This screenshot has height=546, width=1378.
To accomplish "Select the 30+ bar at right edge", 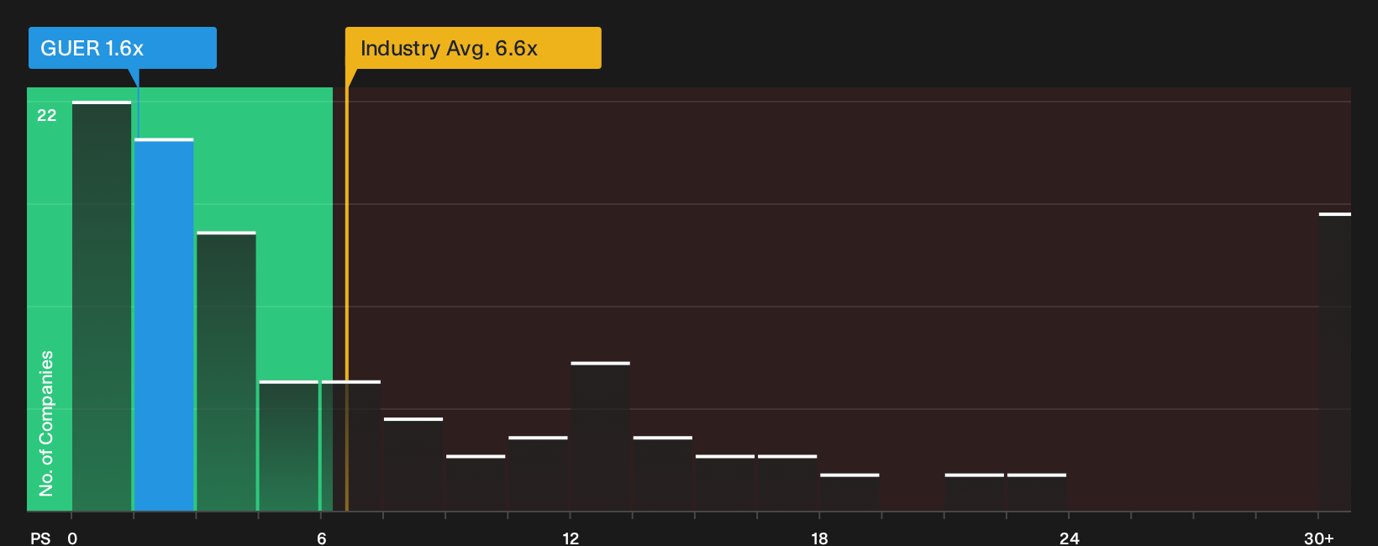I will [x=1335, y=362].
